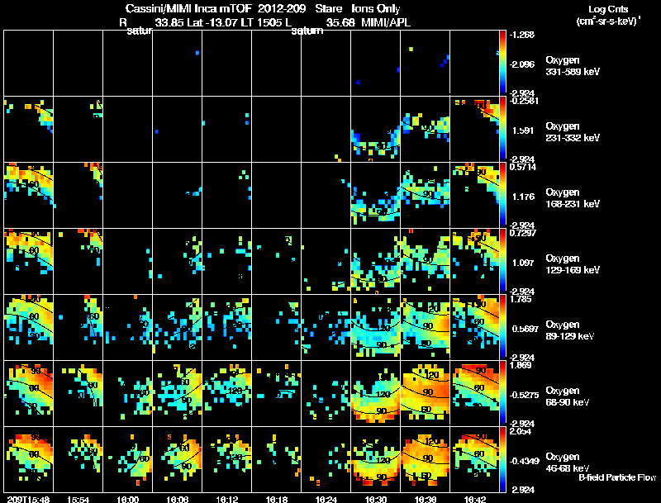Select the '0.5697' colorbar value

525,329
